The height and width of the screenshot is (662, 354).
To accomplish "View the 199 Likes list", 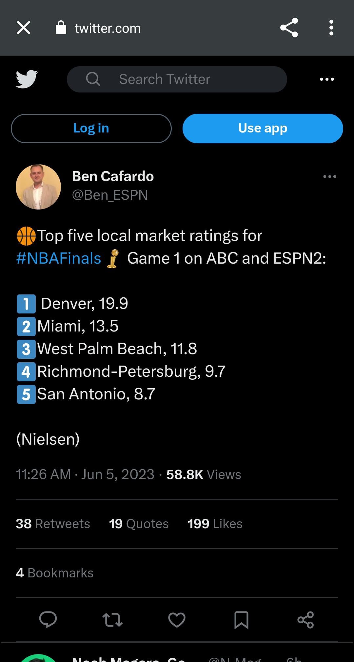I will click(x=215, y=524).
